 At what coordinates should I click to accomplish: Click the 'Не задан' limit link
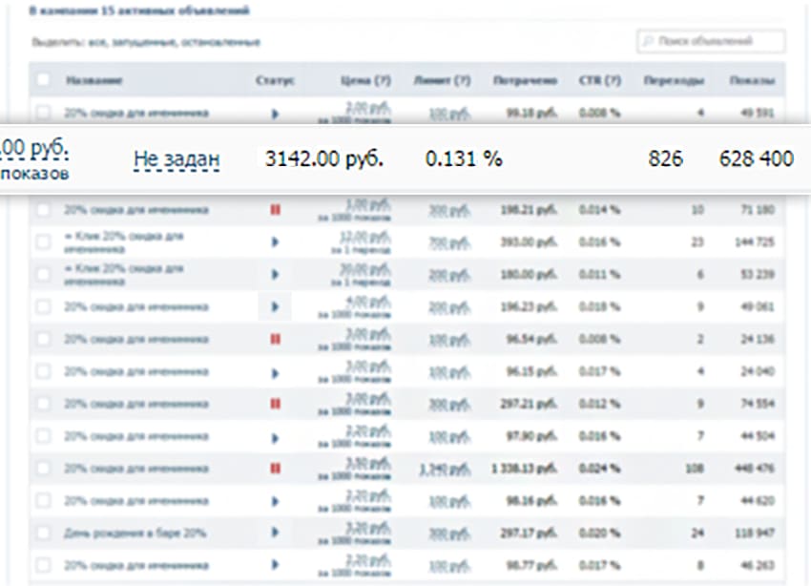coord(177,158)
